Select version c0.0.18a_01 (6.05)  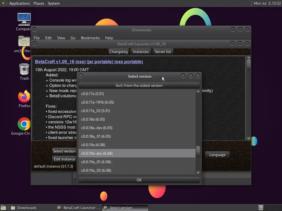click(x=137, y=136)
